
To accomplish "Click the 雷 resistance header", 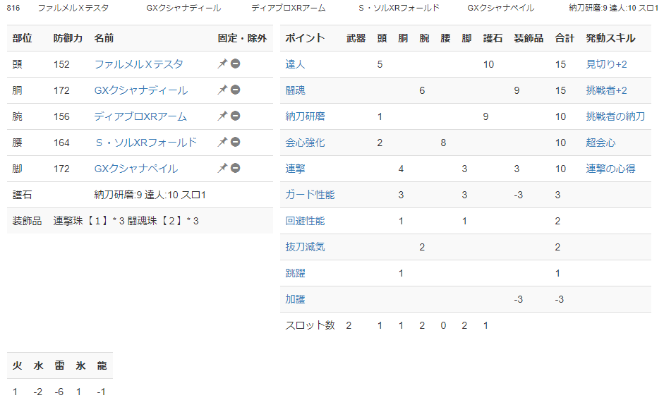I will point(59,365).
